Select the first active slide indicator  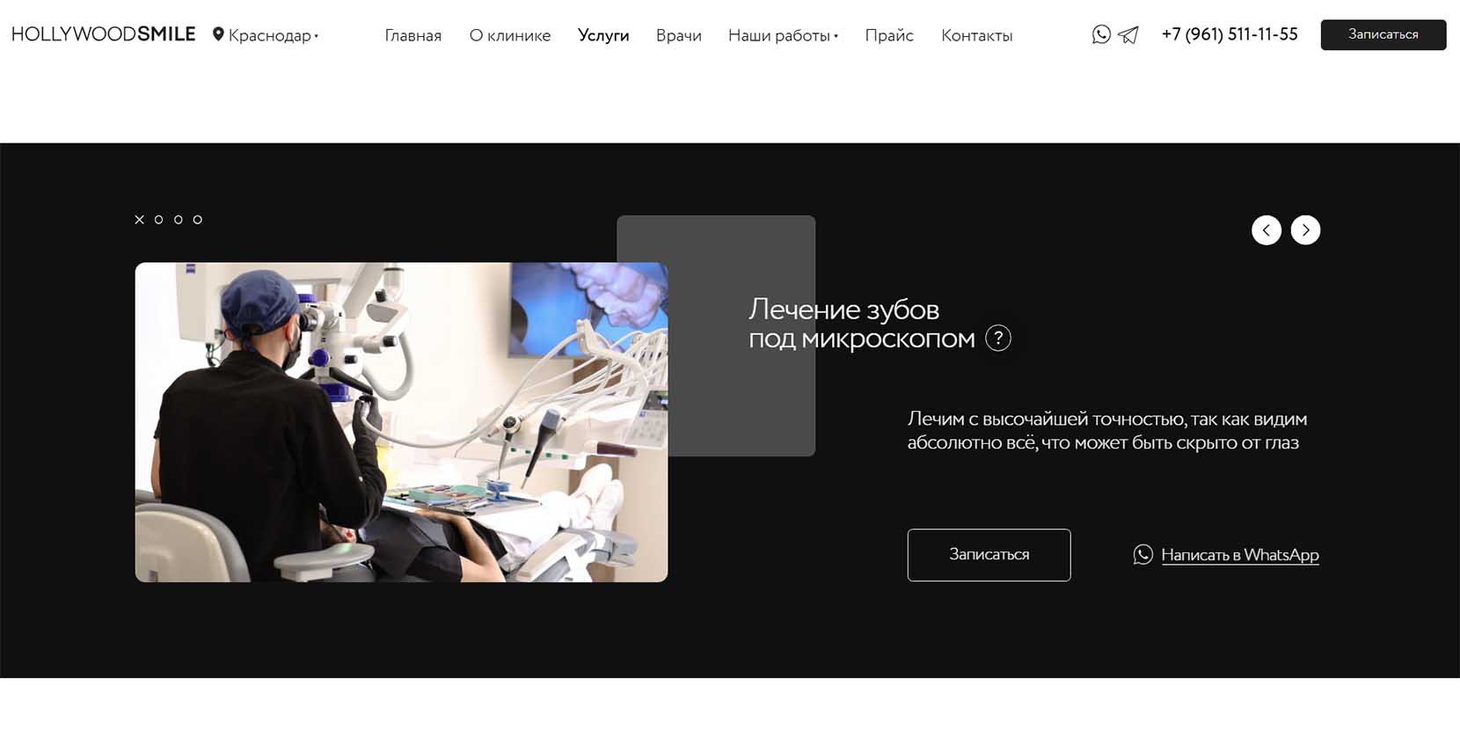pyautogui.click(x=139, y=220)
